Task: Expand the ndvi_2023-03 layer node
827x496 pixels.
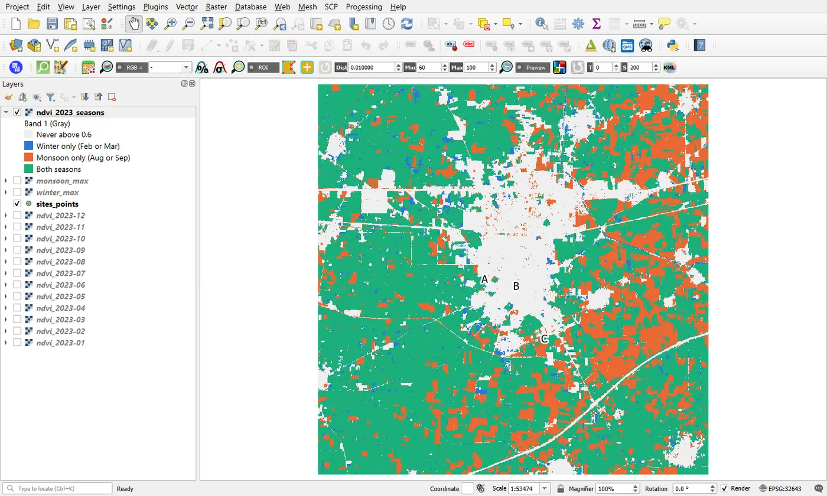Action: [6, 319]
